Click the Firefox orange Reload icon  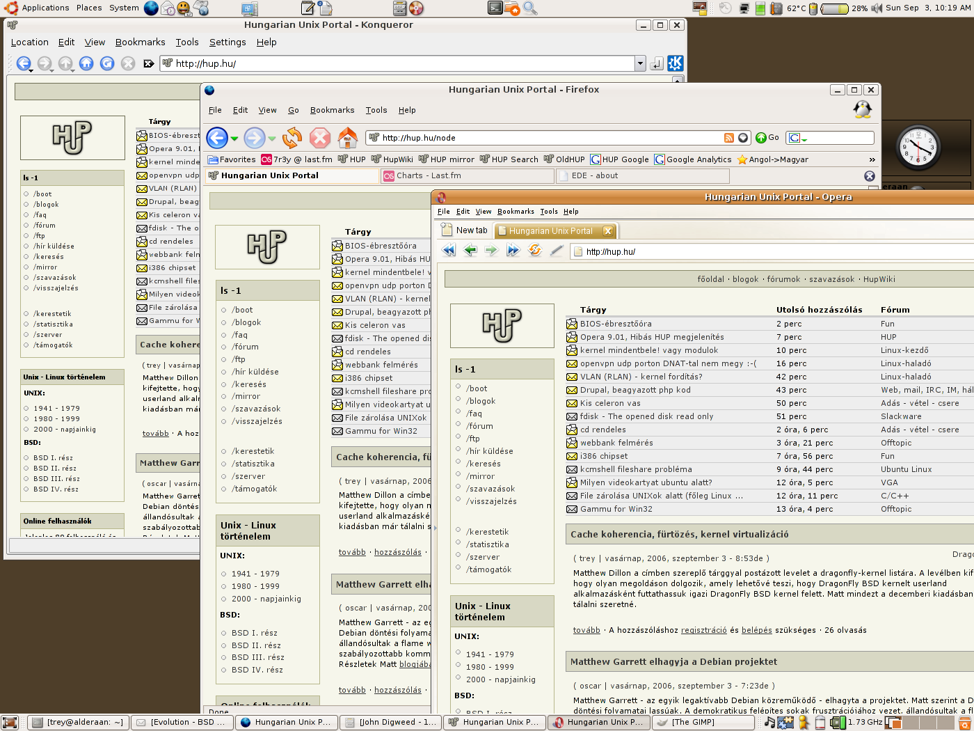point(292,138)
